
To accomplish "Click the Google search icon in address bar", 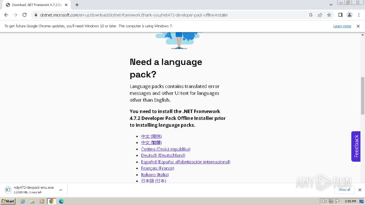I will (x=311, y=15).
